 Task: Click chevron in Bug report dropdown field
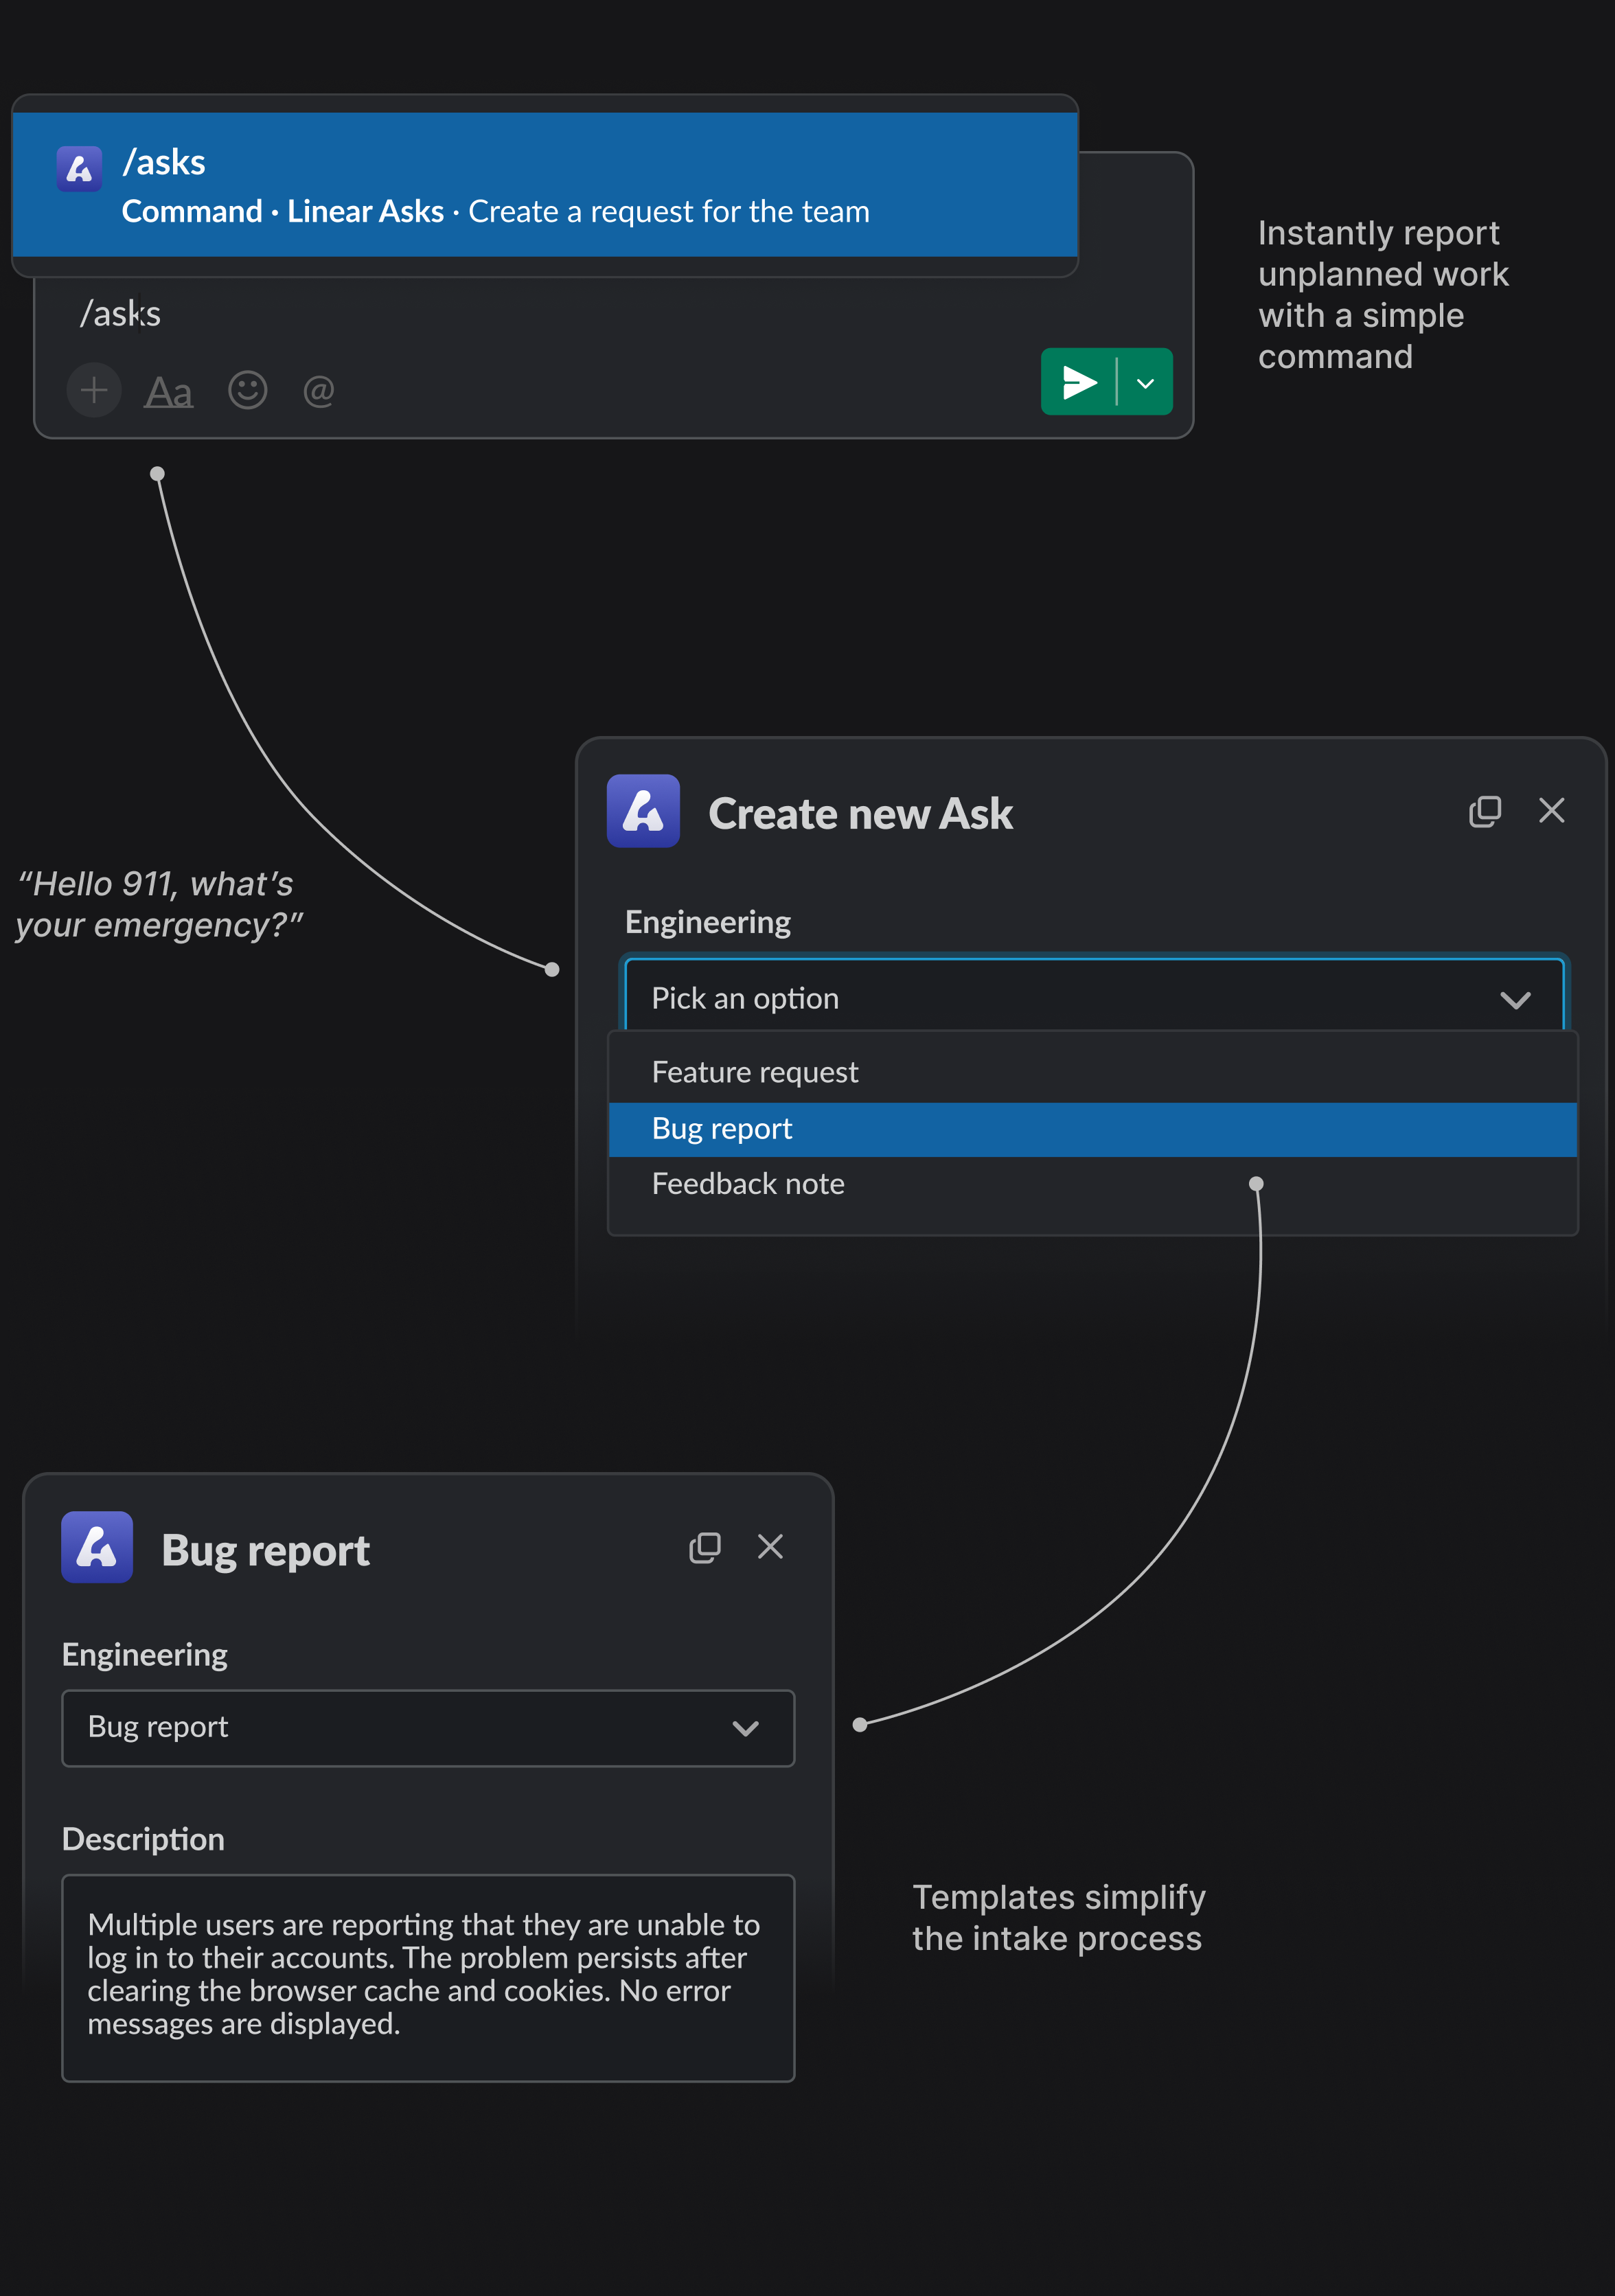[x=746, y=1729]
